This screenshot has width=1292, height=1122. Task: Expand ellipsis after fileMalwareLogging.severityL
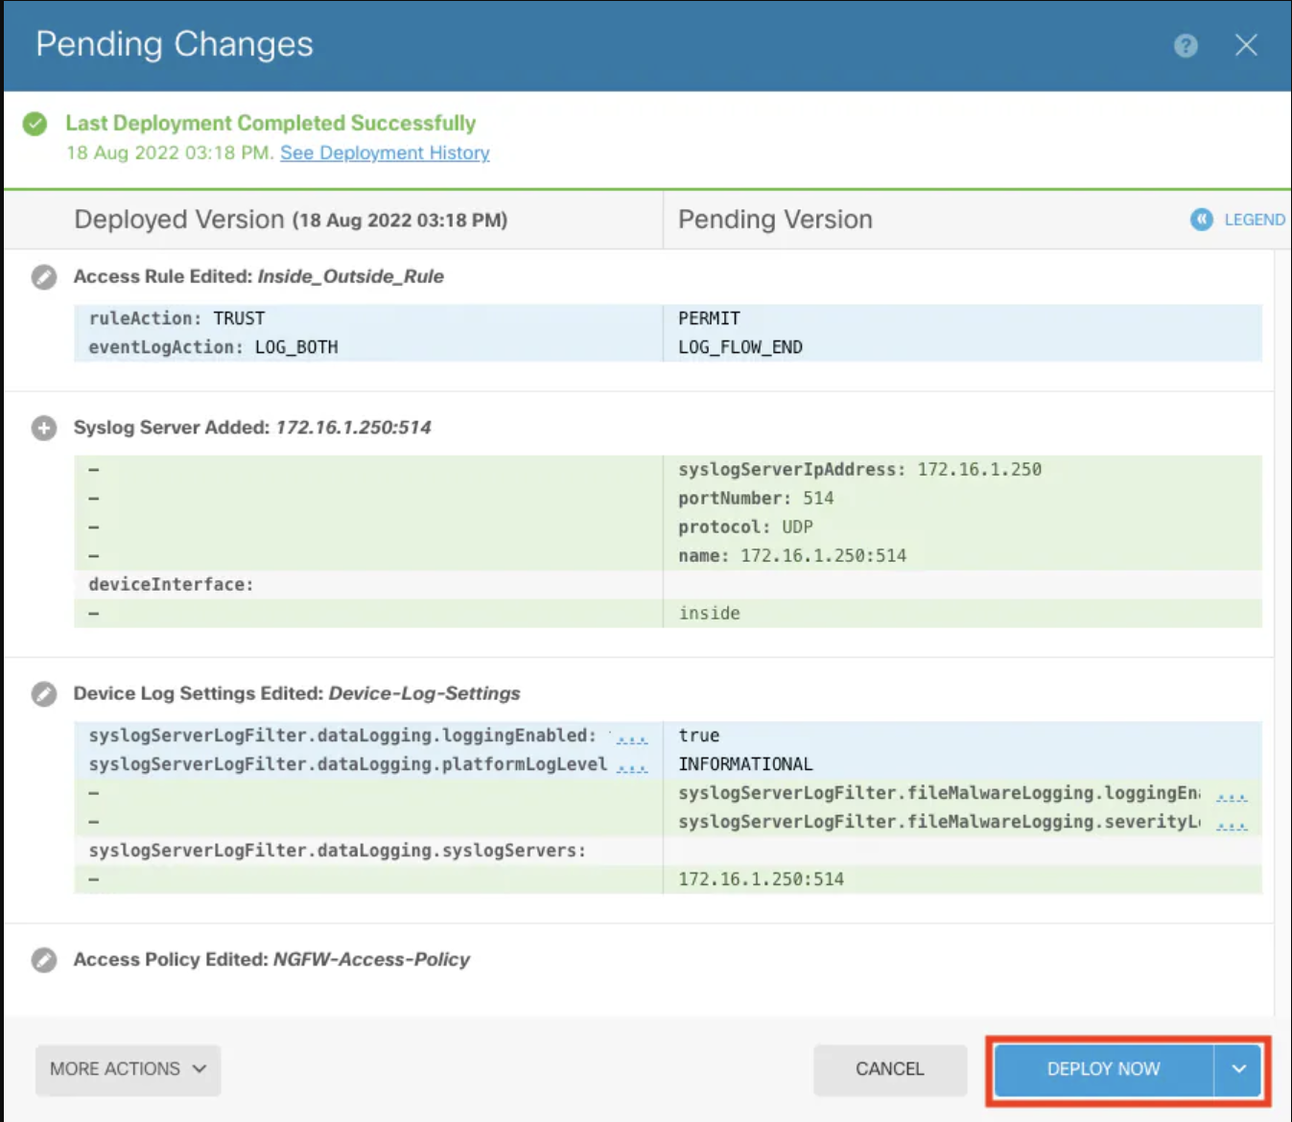(x=1232, y=824)
